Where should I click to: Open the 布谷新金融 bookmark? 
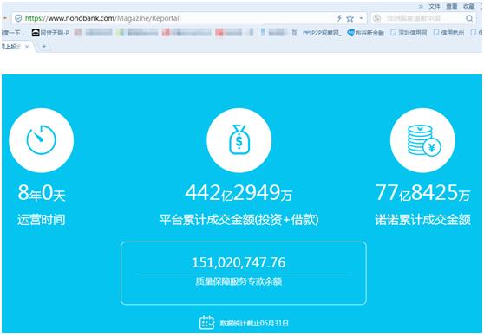coord(366,33)
